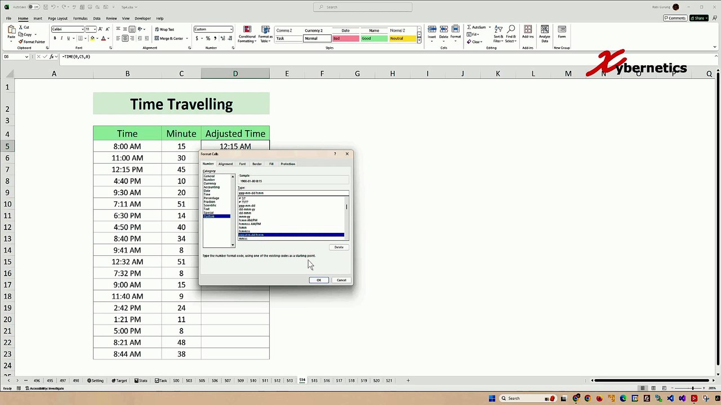Expand the Merge & Center dropdown arrow
Viewport: 721px width, 405px height.
click(x=186, y=38)
